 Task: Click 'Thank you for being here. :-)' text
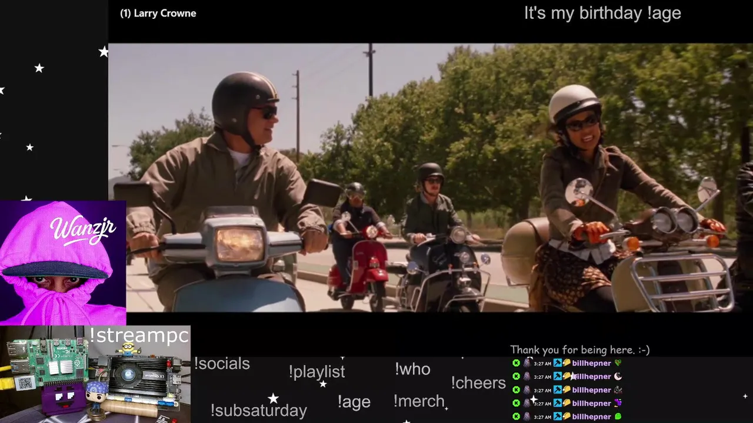[x=580, y=350]
